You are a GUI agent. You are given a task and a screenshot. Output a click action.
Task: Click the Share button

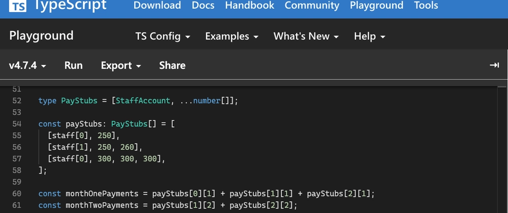[172, 65]
